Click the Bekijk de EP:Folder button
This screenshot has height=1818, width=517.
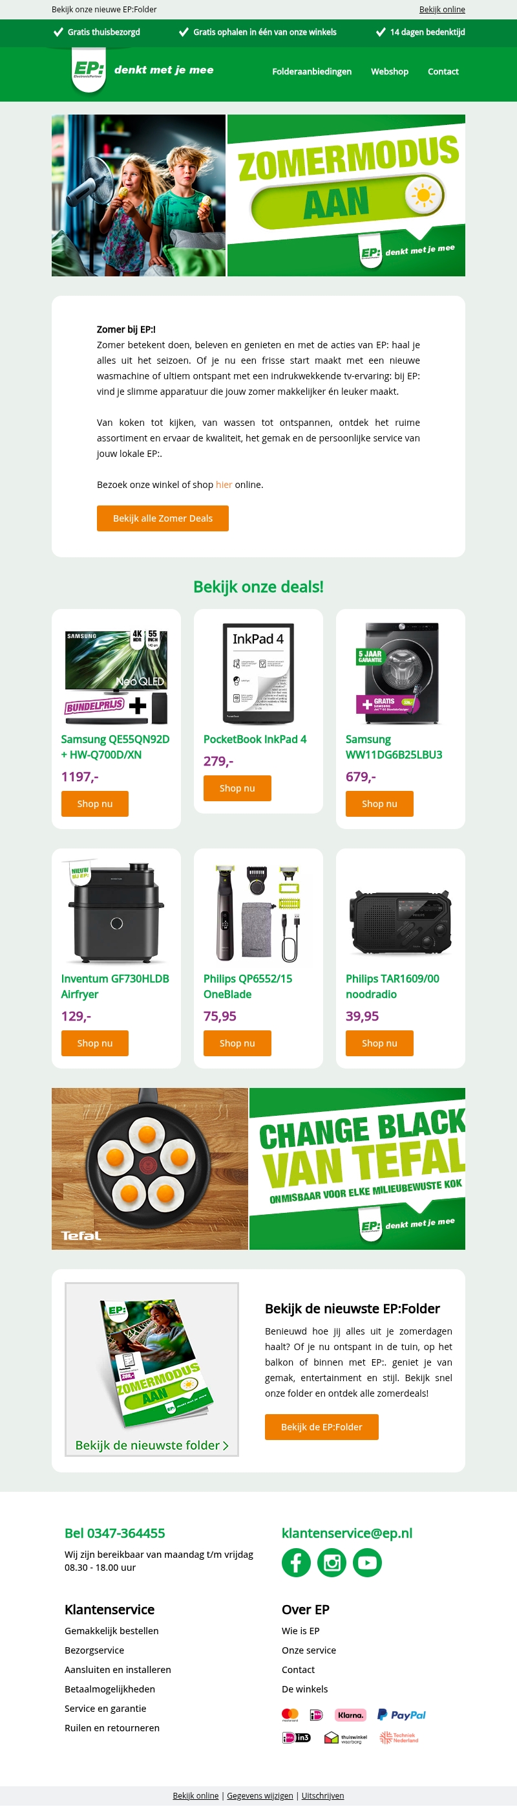tap(322, 1427)
